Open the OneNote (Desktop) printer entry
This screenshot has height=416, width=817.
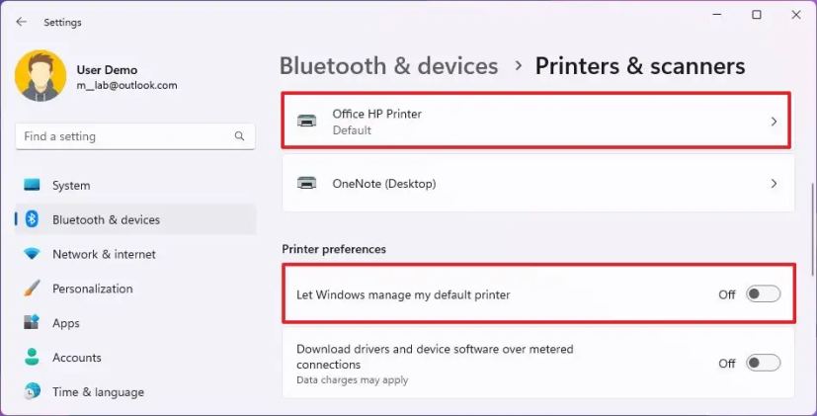click(x=538, y=184)
